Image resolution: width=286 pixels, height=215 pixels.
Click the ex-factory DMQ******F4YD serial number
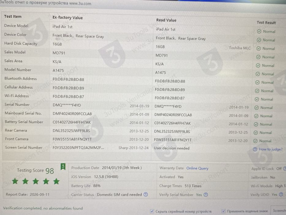67,105
